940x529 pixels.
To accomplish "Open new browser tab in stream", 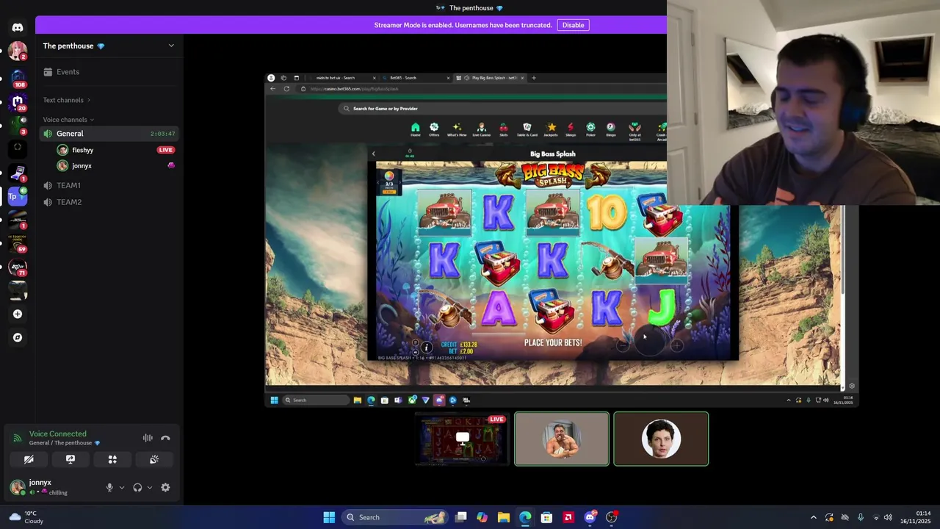I will 534,78.
